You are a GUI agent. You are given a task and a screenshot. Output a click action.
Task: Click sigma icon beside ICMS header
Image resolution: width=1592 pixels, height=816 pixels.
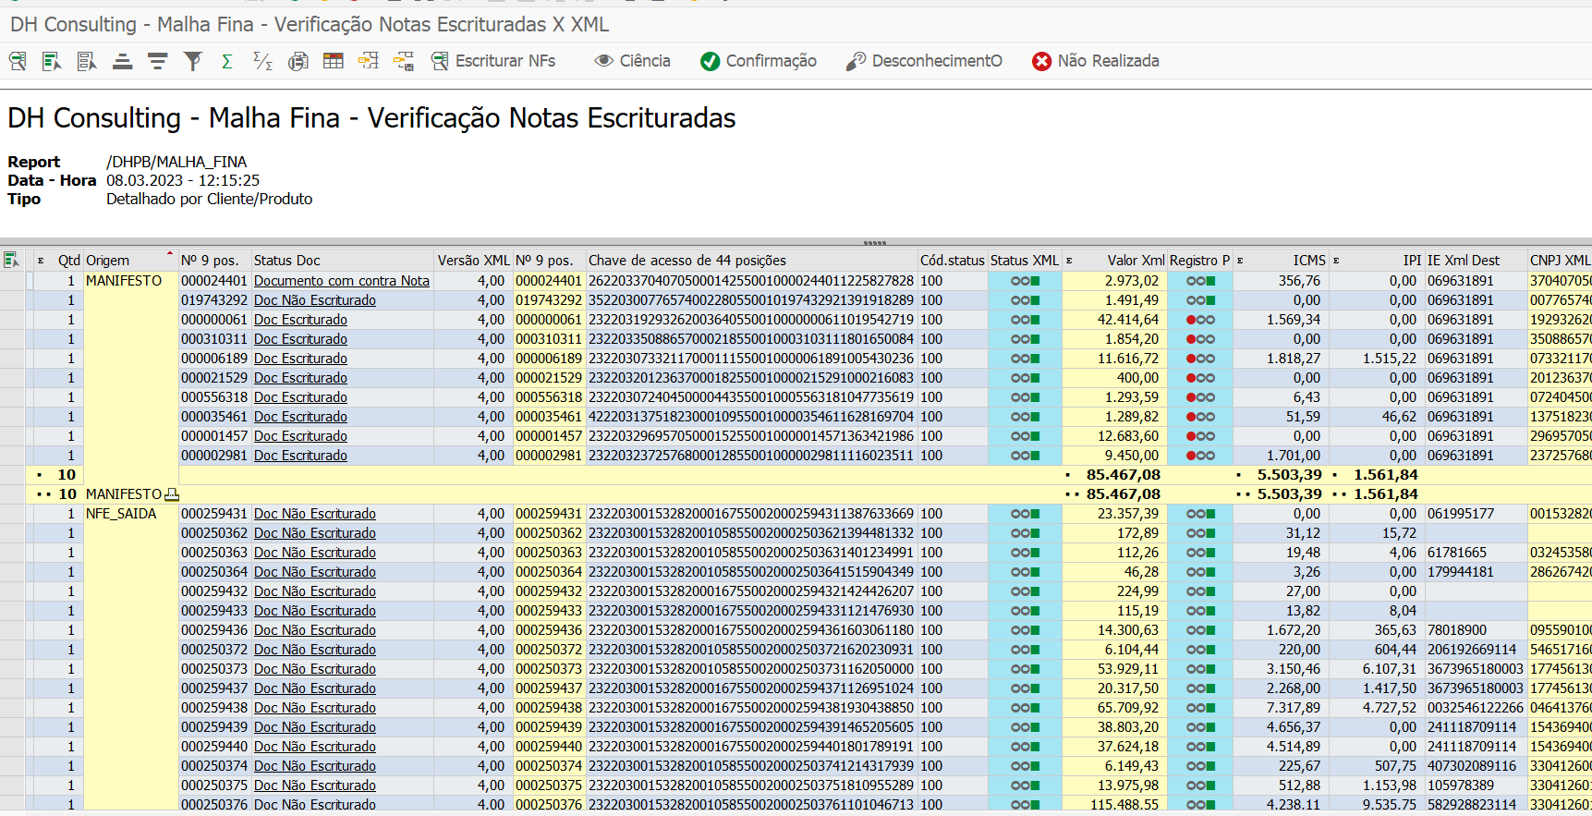click(1240, 261)
